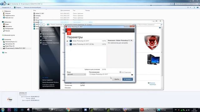The image size is (200, 112).
Task: Click the System window help icon
Action: click(x=160, y=28)
